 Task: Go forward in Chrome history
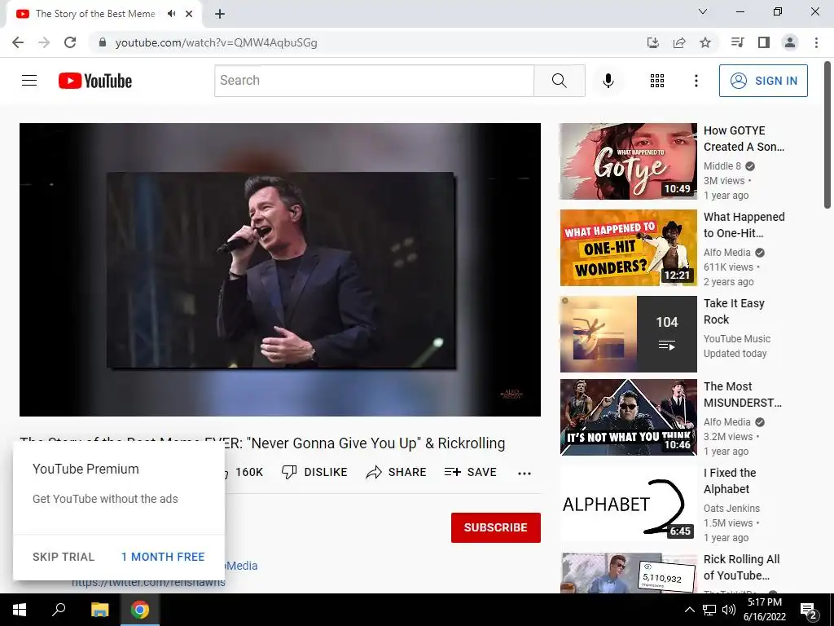coord(44,42)
